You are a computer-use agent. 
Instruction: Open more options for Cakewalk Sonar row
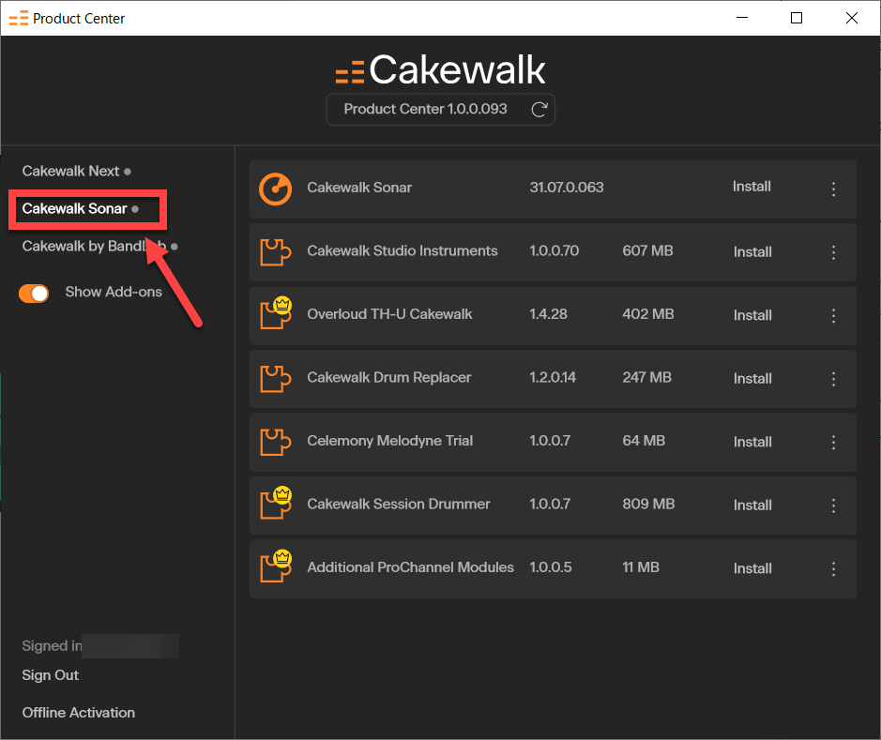[x=833, y=189]
